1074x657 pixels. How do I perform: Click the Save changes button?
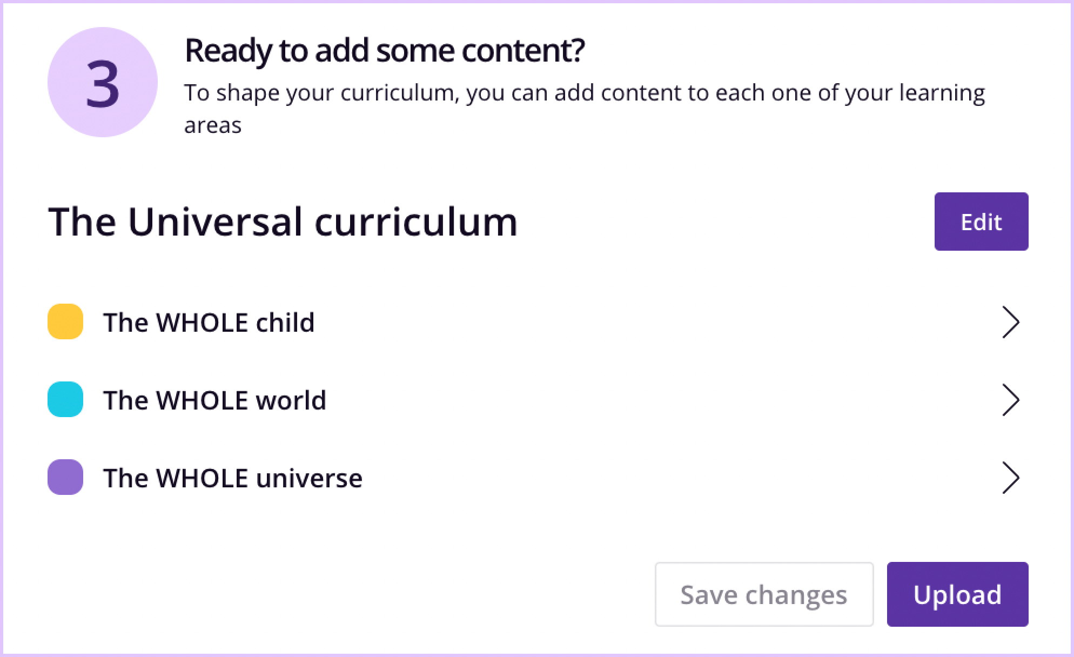(764, 594)
